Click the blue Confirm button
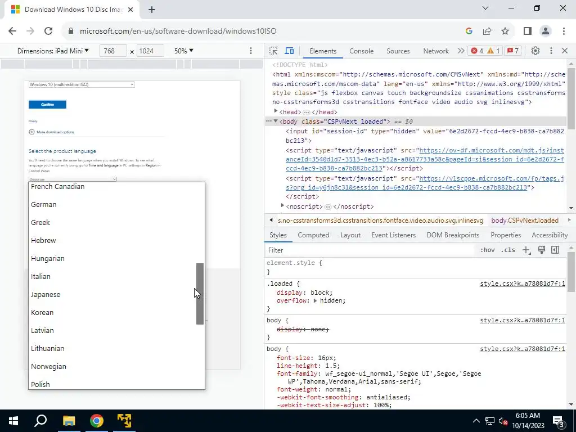 (47, 105)
